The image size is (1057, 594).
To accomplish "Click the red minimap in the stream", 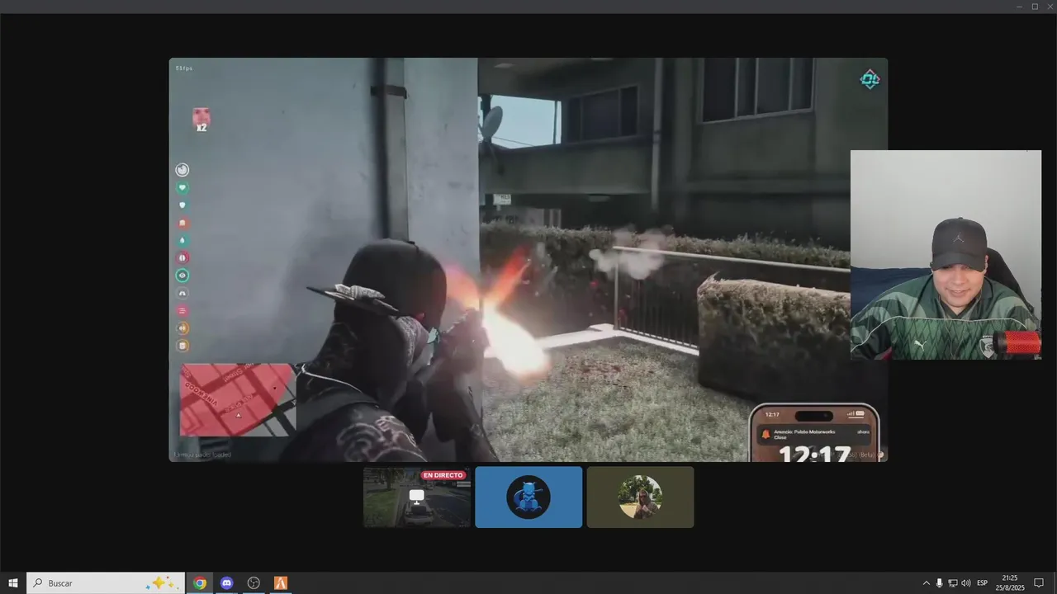I will point(238,399).
